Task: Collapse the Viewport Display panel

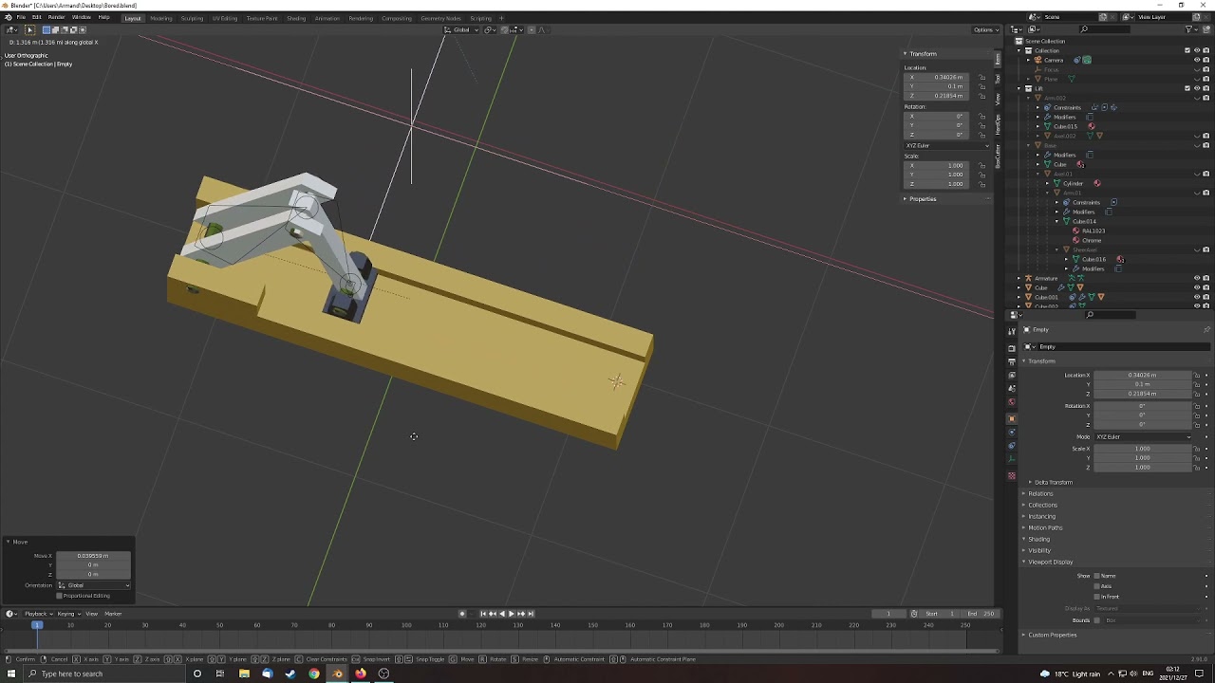Action: [x=1047, y=562]
